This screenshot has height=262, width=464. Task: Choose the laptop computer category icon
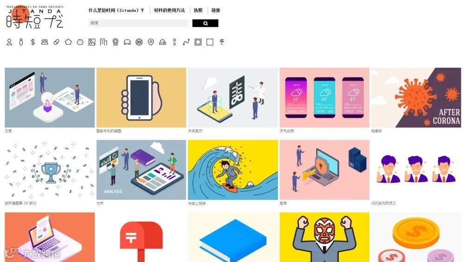point(45,42)
